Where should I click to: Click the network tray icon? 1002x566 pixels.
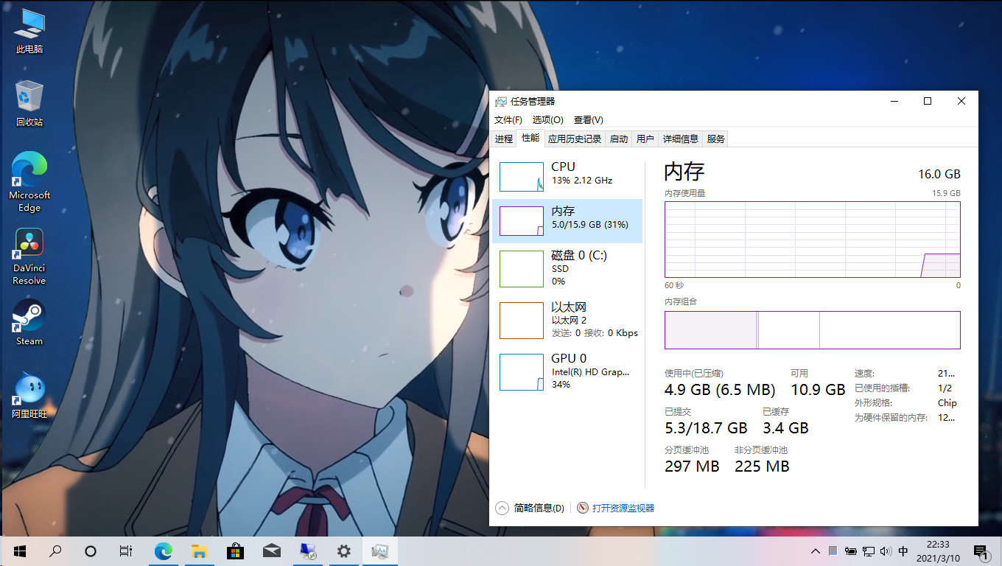[x=869, y=551]
